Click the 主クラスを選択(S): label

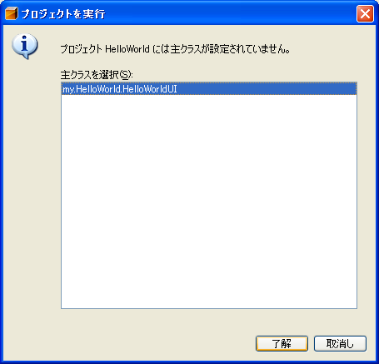pos(97,75)
